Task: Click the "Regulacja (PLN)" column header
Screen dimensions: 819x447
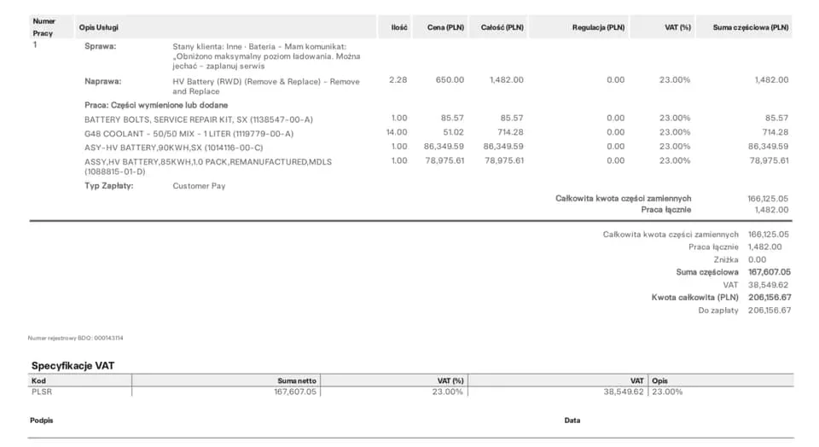Action: pyautogui.click(x=598, y=27)
